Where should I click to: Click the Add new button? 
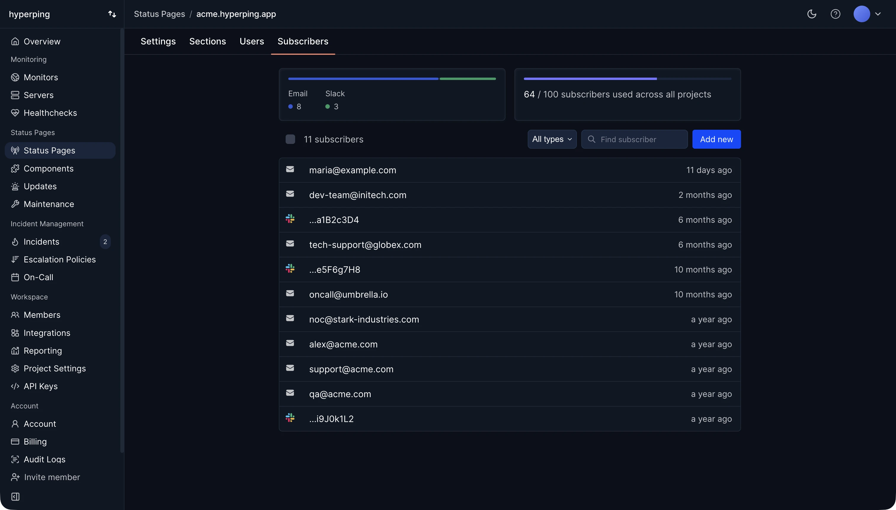[716, 139]
